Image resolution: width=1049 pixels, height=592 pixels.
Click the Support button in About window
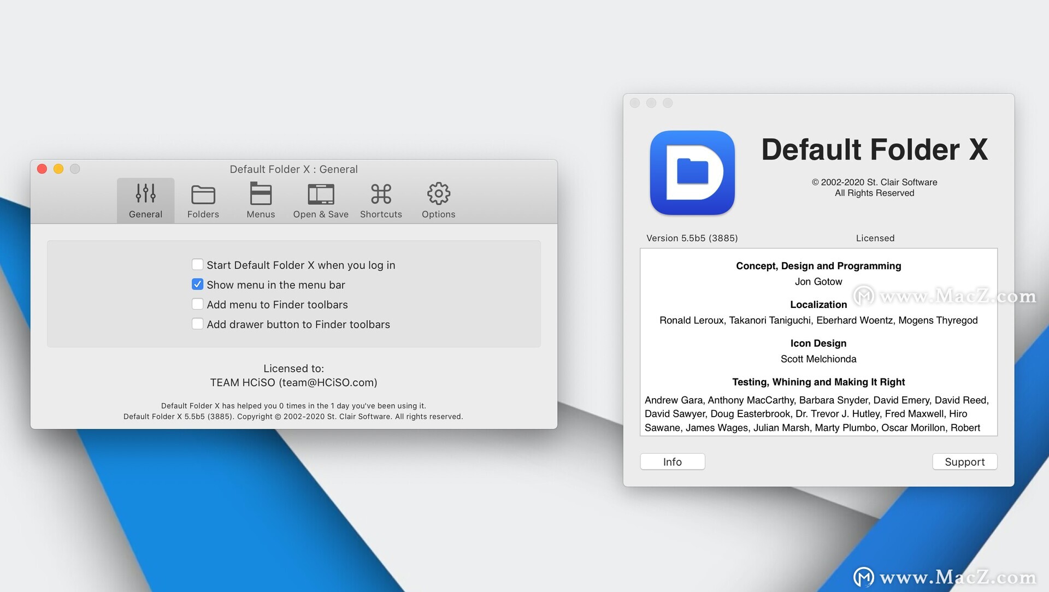point(964,461)
